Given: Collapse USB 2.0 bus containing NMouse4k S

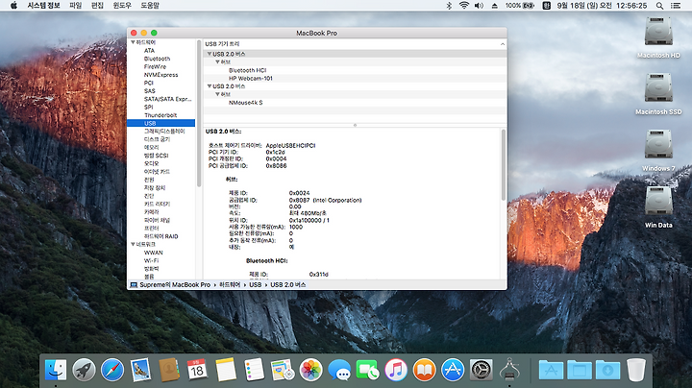Looking at the screenshot, I should (x=210, y=86).
